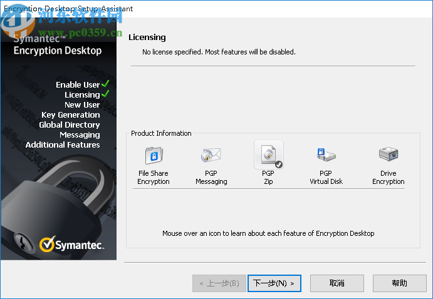Image resolution: width=433 pixels, height=299 pixels.
Task: Click the 帮助 help button
Action: (x=400, y=283)
